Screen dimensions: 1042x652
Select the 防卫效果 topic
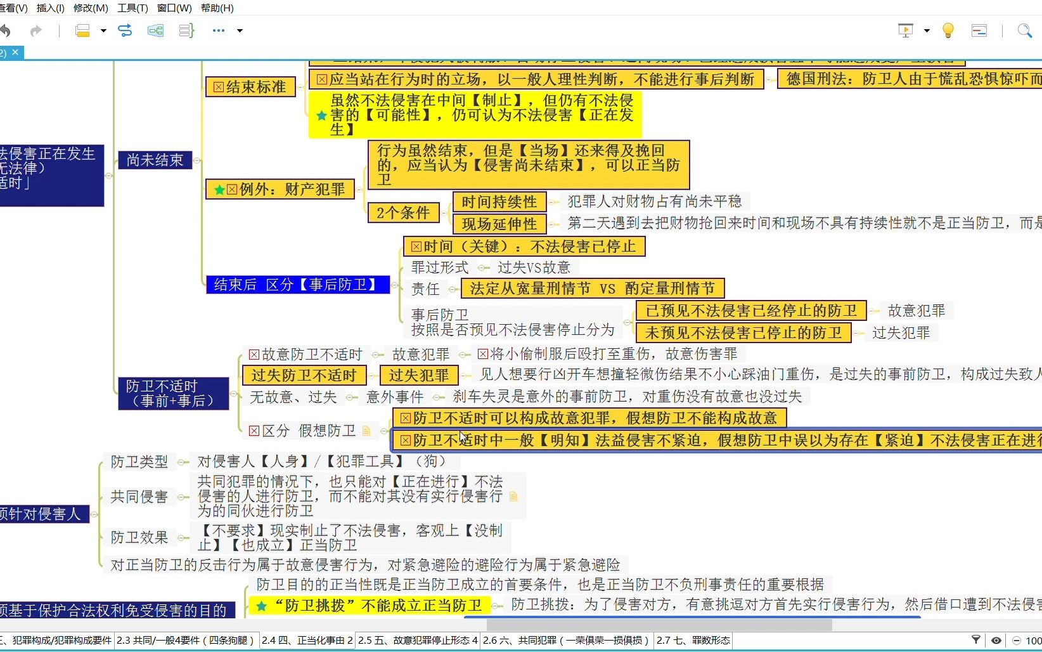tap(139, 538)
